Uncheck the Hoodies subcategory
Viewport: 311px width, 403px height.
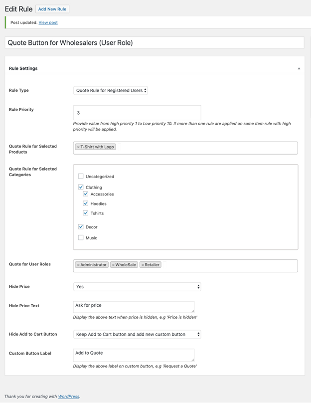tap(86, 203)
